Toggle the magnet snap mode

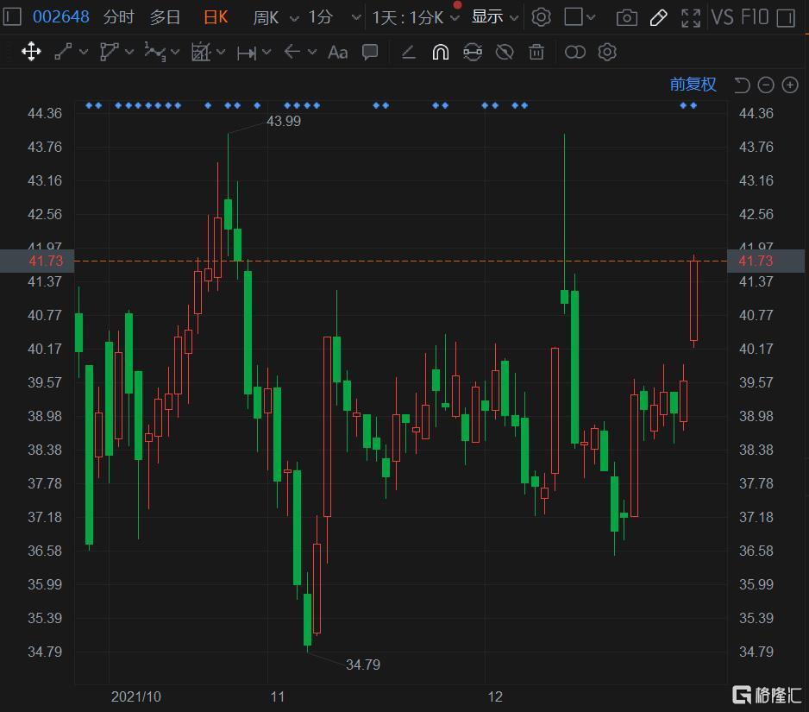(440, 52)
